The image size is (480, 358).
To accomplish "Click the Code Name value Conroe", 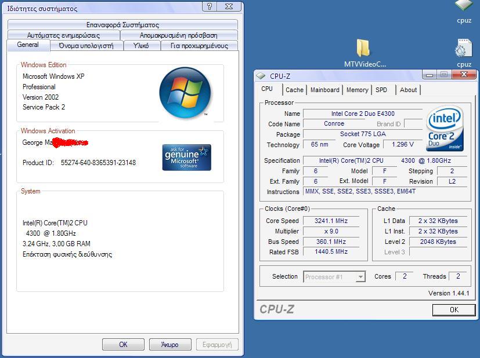I will tap(334, 124).
